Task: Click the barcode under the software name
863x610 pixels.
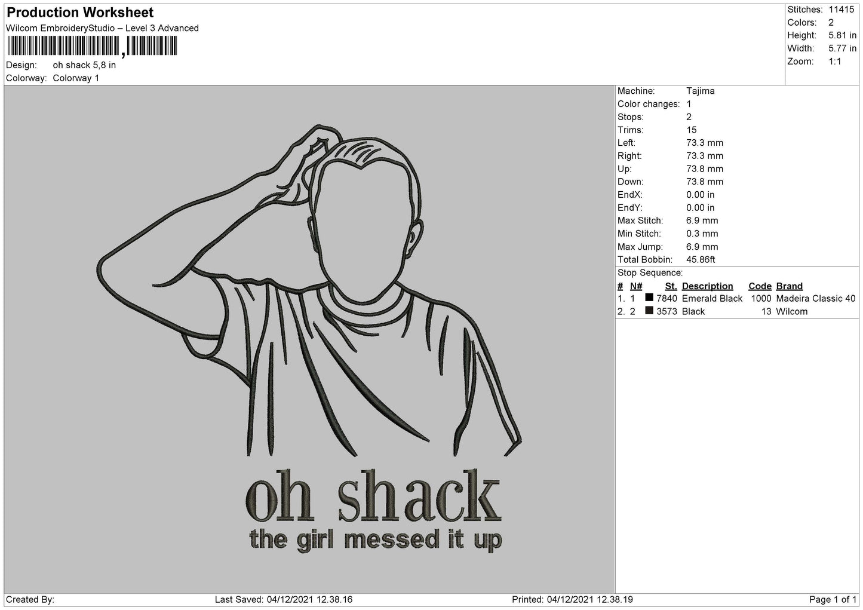Action: coord(92,46)
